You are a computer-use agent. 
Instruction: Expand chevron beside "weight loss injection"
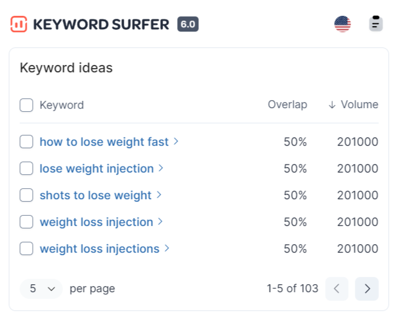[161, 222]
